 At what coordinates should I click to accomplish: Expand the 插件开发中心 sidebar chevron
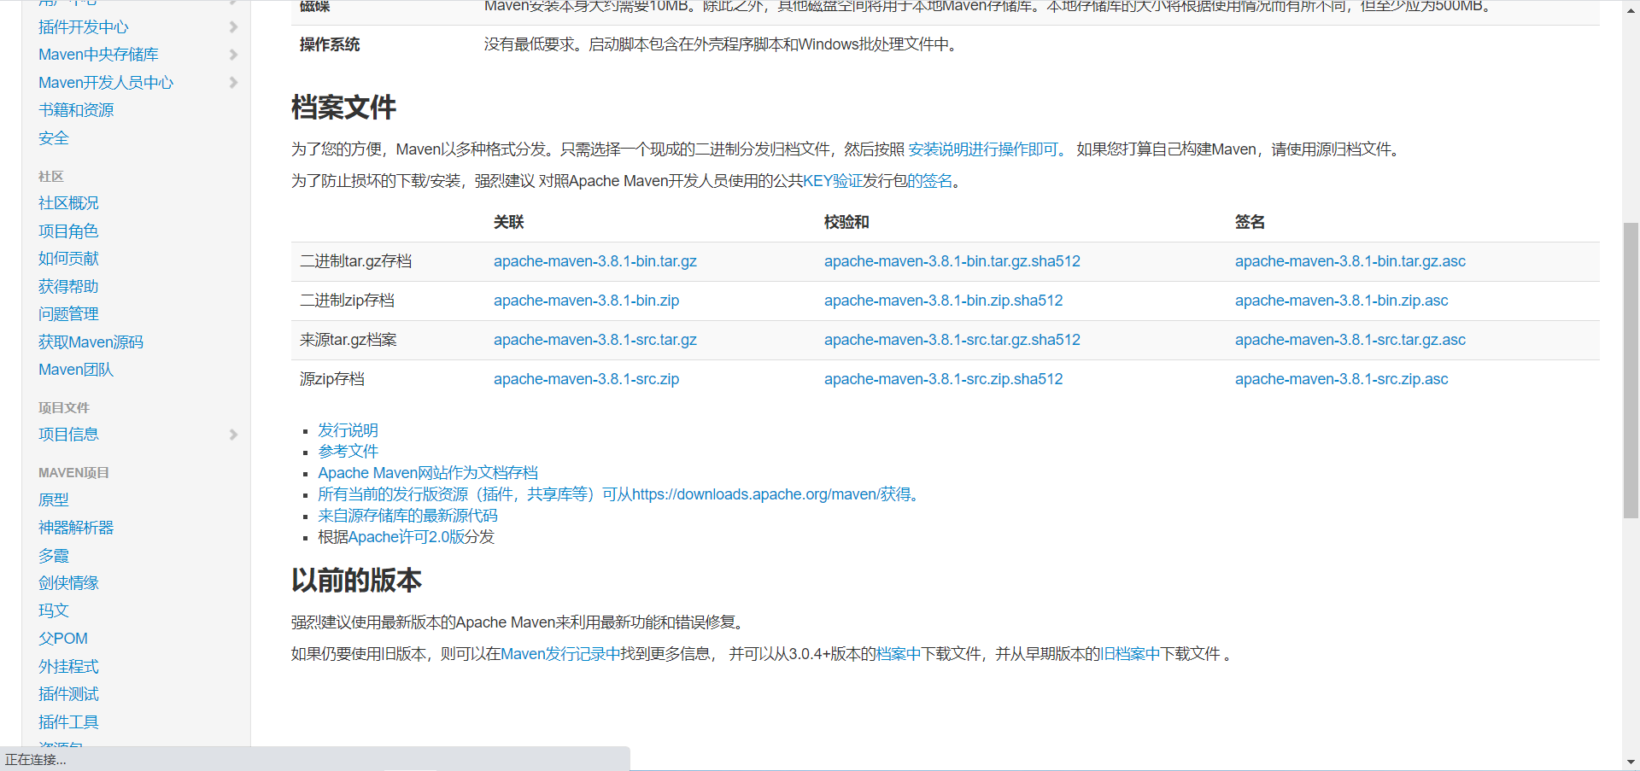tap(233, 27)
